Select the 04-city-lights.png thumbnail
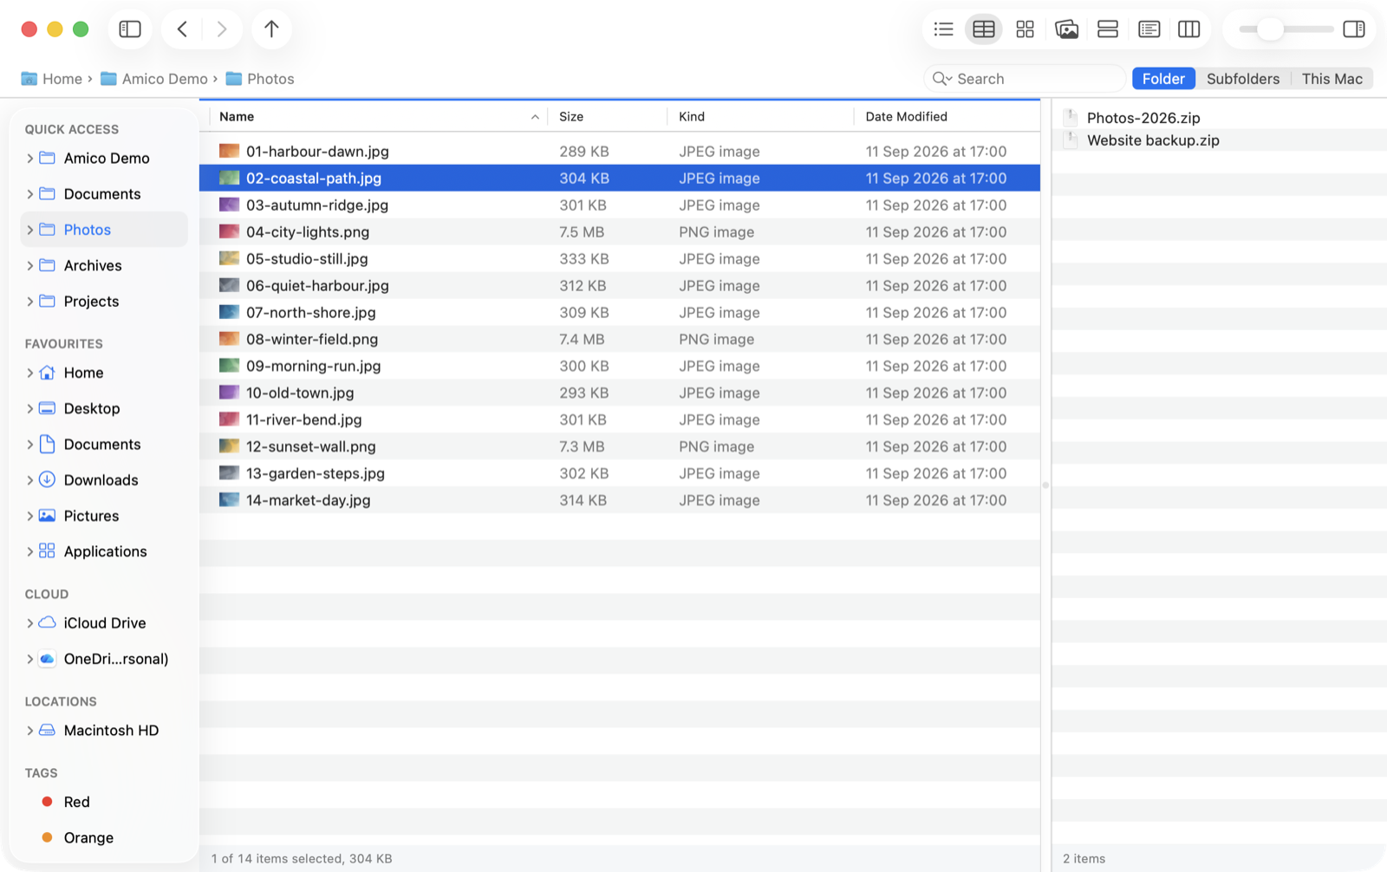Viewport: 1387px width, 872px height. (x=229, y=231)
